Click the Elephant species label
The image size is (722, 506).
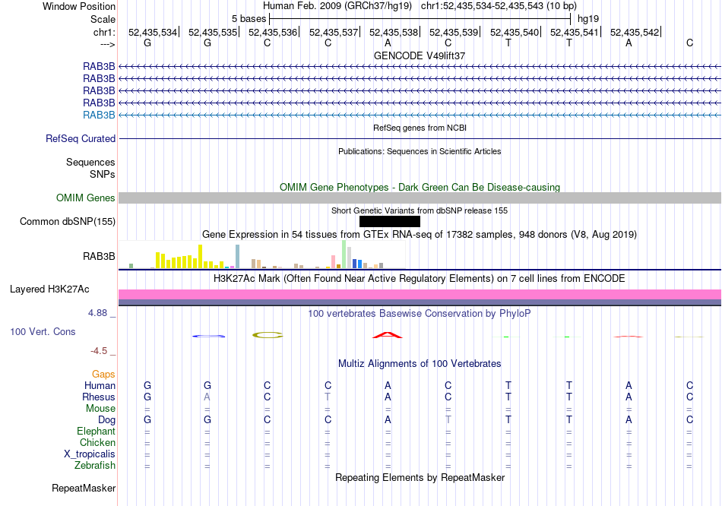pyautogui.click(x=97, y=431)
